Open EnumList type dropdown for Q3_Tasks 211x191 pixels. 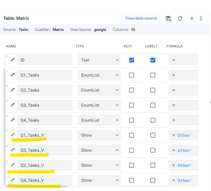[x=99, y=105]
